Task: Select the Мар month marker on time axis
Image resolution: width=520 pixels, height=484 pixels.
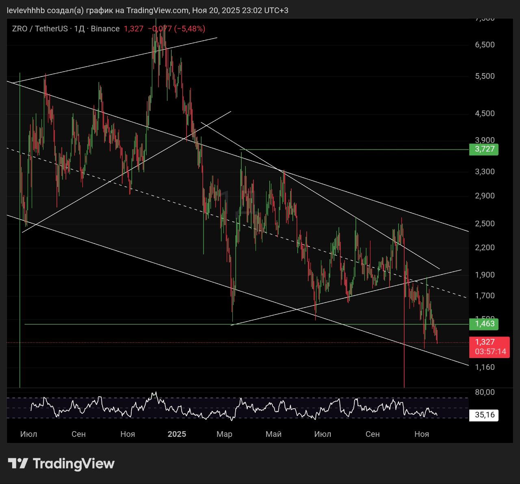Action: tap(224, 434)
